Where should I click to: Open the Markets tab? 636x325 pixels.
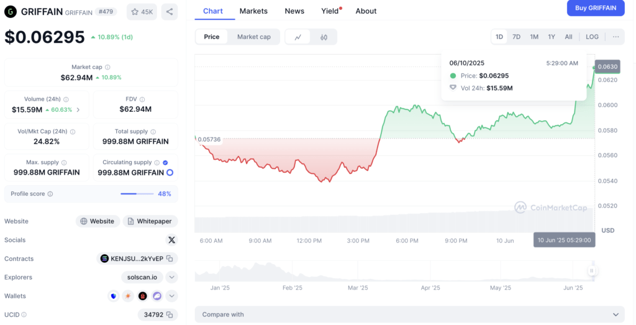pyautogui.click(x=253, y=11)
